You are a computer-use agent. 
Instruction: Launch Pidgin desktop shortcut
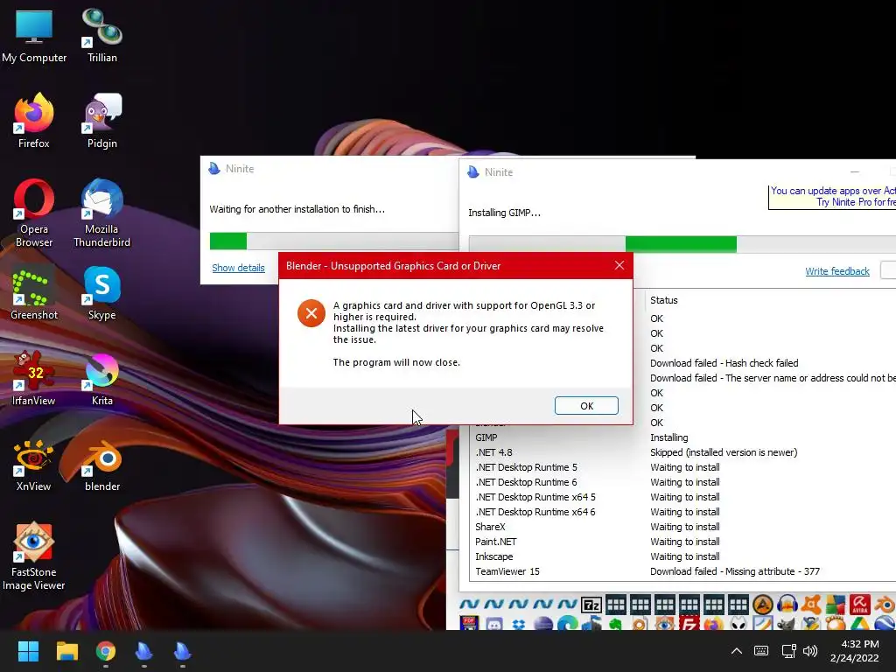tap(102, 121)
